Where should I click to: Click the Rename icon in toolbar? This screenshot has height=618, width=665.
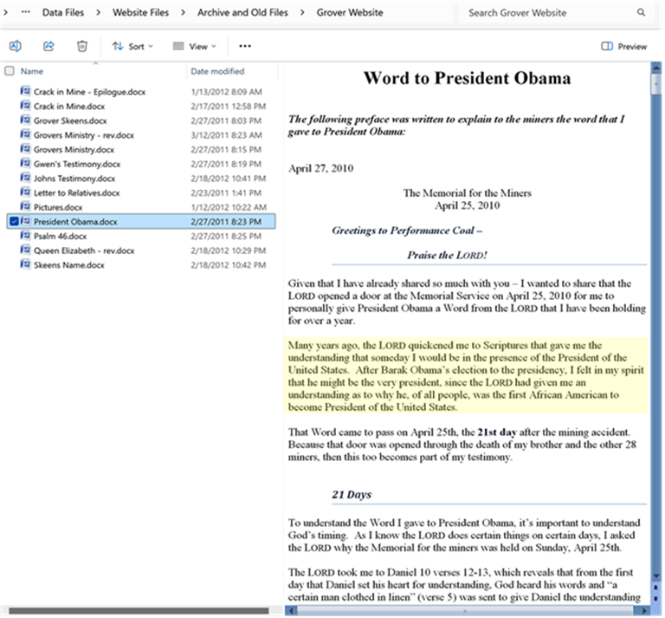[15, 46]
